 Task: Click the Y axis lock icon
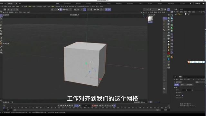(11, 9)
